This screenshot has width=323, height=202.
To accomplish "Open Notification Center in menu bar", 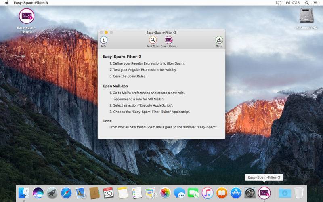I will coord(315,3).
